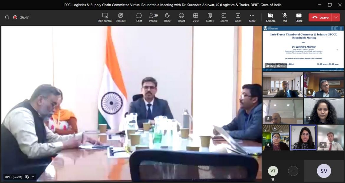Click Take control in meeting toolbar
Image resolution: width=345 pixels, height=183 pixels.
point(105,17)
